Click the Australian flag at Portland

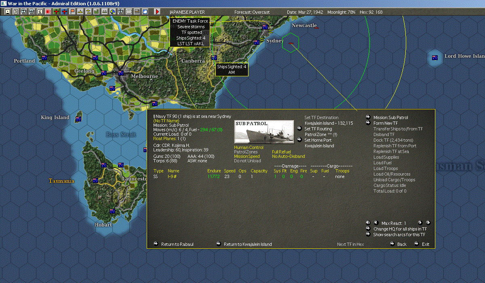tap(44, 58)
